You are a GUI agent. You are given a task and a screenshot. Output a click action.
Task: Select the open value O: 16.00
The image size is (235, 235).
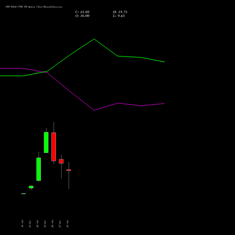click(x=82, y=16)
